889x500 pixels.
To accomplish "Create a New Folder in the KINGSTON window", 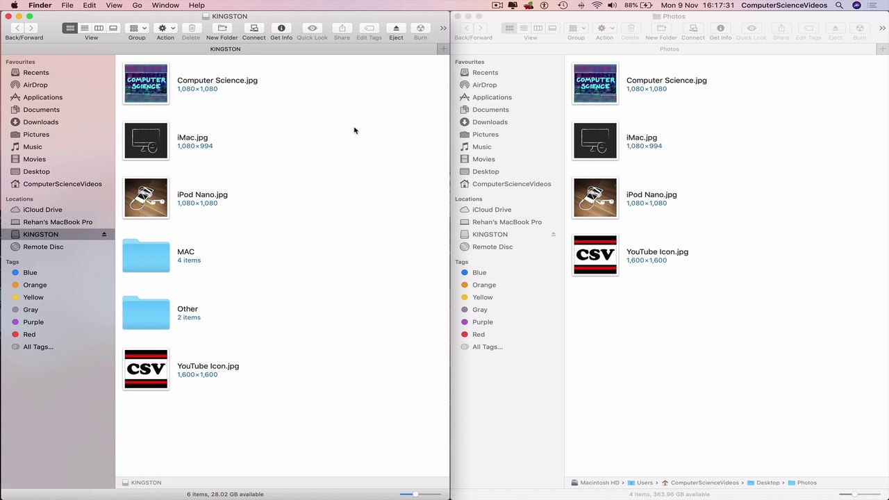I will (222, 28).
